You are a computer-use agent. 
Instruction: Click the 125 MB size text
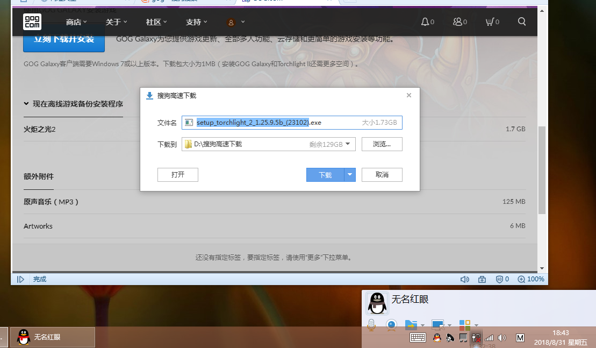point(514,202)
